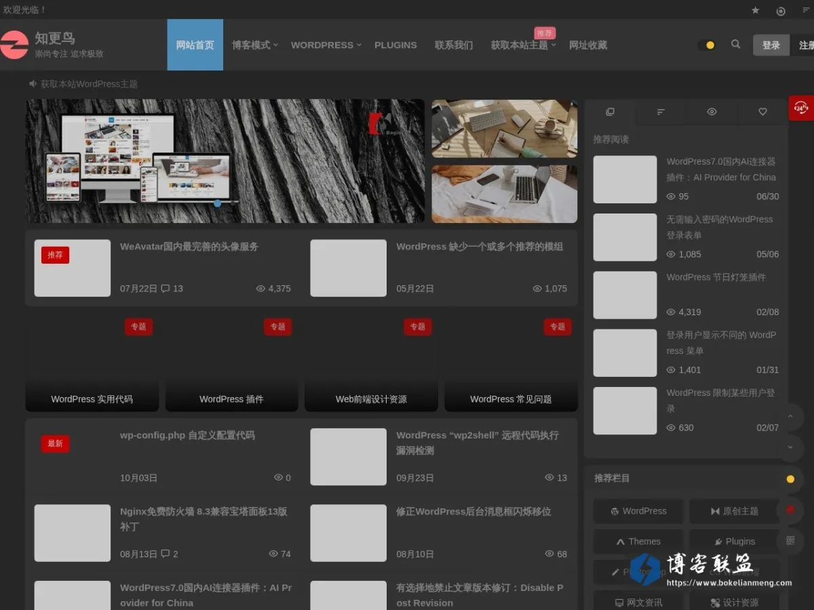Open the WordPress category button under 推荐栏目
The height and width of the screenshot is (610, 814).
pos(638,511)
